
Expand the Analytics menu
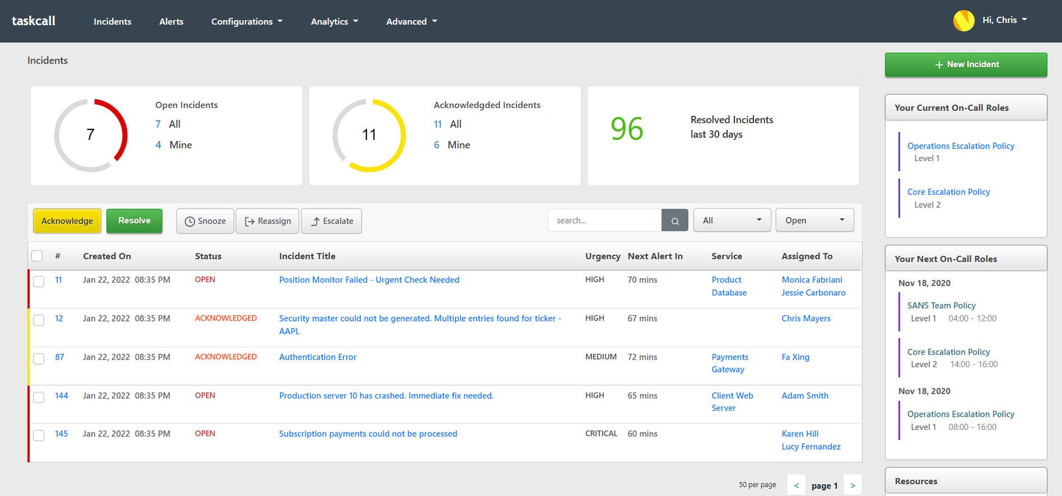334,21
